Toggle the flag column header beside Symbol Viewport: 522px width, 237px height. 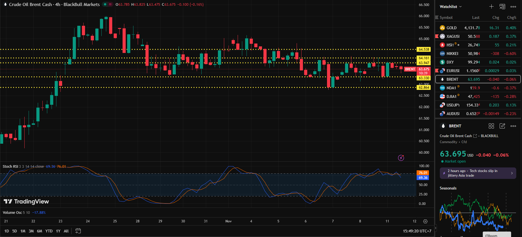(437, 17)
